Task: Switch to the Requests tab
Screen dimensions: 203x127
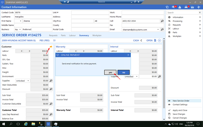Action: (x=53, y=35)
